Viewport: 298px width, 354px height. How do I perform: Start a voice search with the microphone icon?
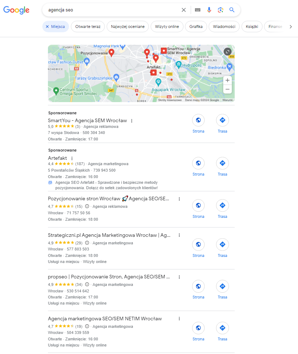pyautogui.click(x=209, y=10)
